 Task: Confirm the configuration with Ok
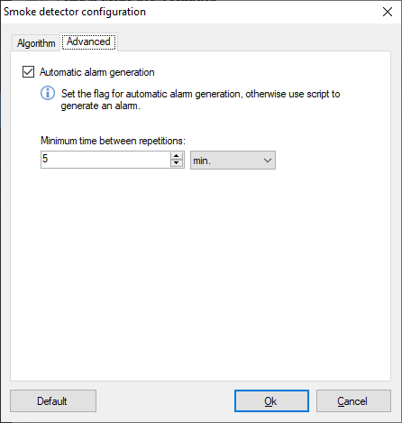tap(271, 401)
